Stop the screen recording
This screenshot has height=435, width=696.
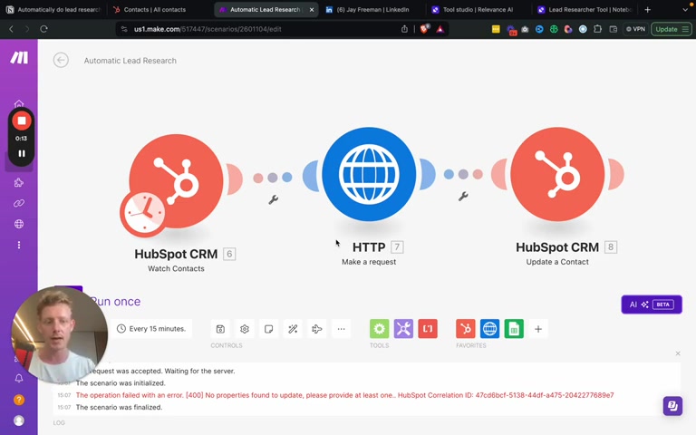coord(22,121)
